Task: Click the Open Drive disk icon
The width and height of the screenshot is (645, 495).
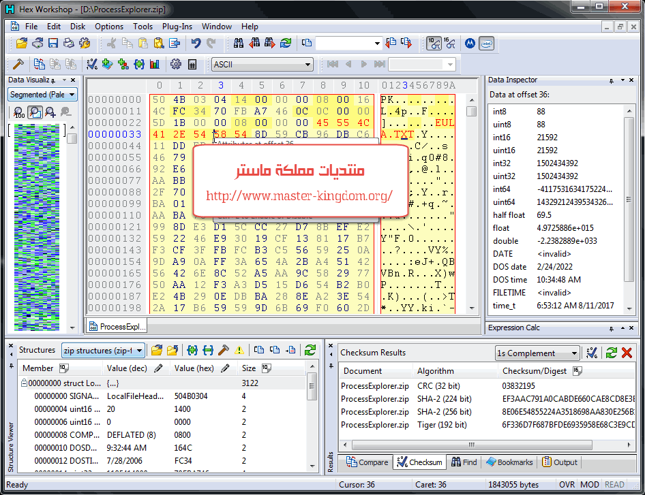Action: [x=37, y=43]
